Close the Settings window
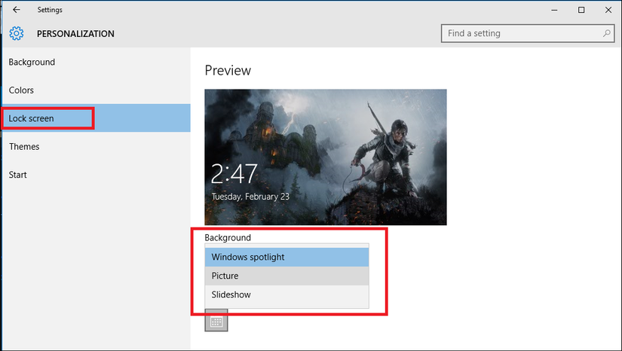 tap(609, 10)
